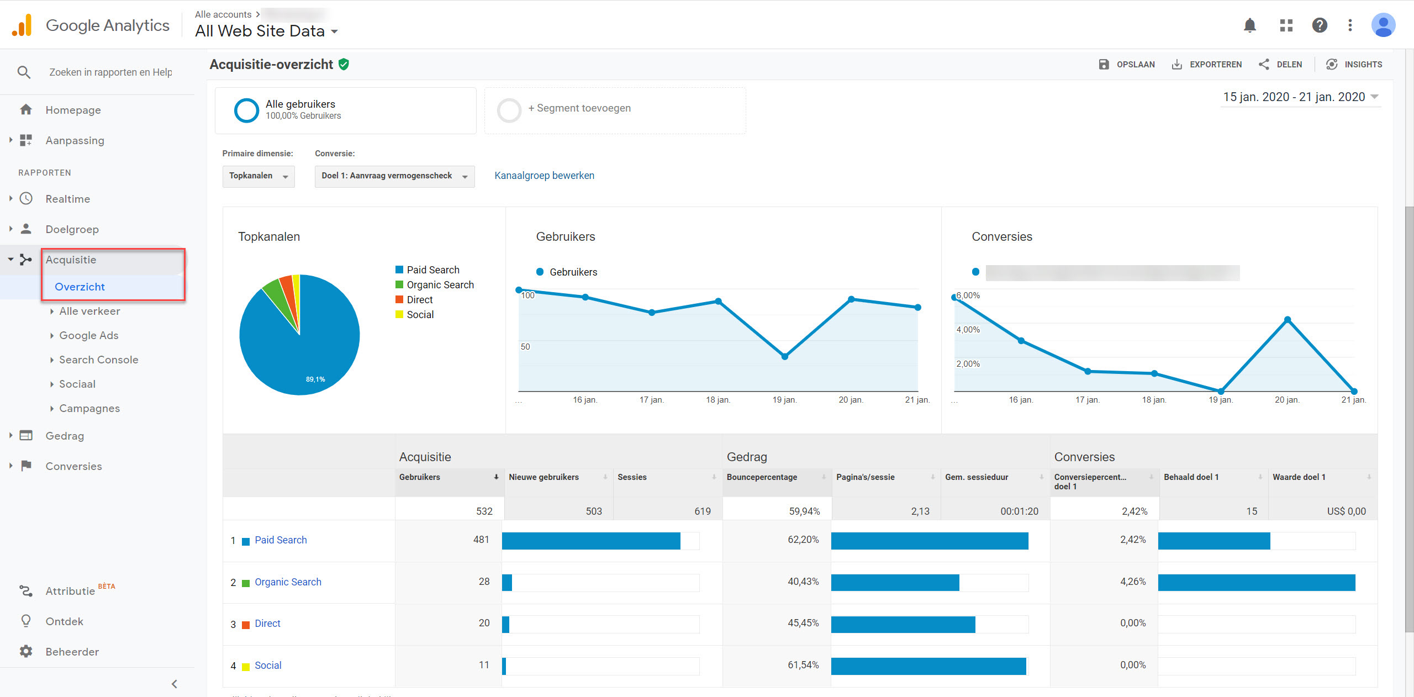Click the green Organic Search legend swatch
1414x697 pixels.
399,284
